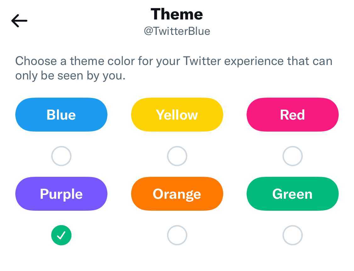Select the radio button below Yellow

tap(177, 156)
